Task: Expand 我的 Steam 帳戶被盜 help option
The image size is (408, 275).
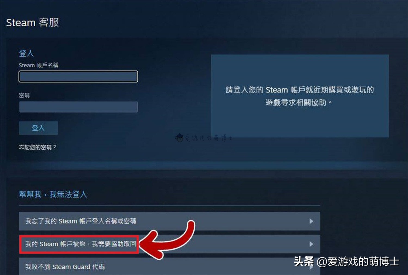Action: tap(169, 244)
